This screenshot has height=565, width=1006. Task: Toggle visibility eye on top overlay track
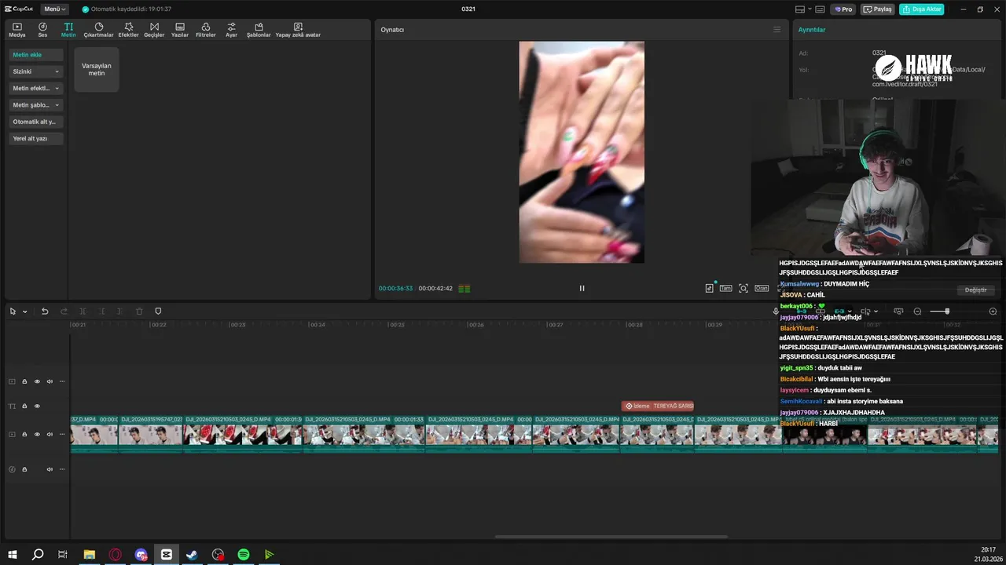click(37, 381)
